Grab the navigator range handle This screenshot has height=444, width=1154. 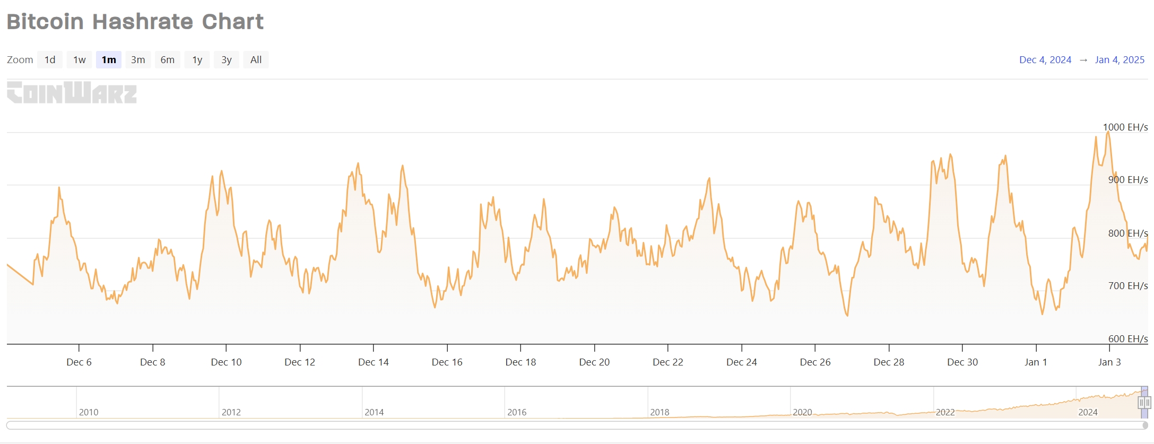point(1144,403)
